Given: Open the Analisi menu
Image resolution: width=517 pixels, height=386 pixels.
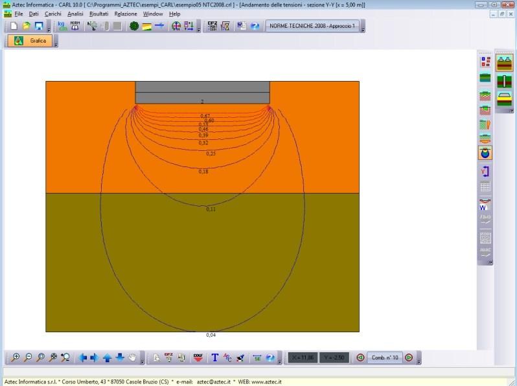Looking at the screenshot, I should (x=75, y=14).
